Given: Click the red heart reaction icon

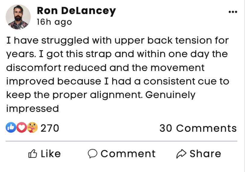Looking at the screenshot, I should pos(21,128).
